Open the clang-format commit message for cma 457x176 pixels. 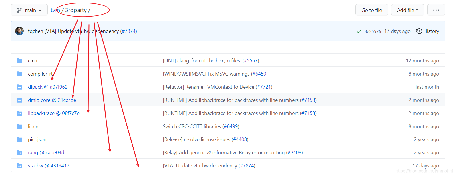coord(202,61)
